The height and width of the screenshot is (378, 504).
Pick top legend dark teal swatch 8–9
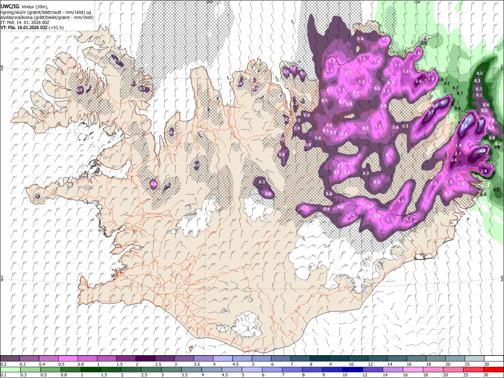(319, 358)
